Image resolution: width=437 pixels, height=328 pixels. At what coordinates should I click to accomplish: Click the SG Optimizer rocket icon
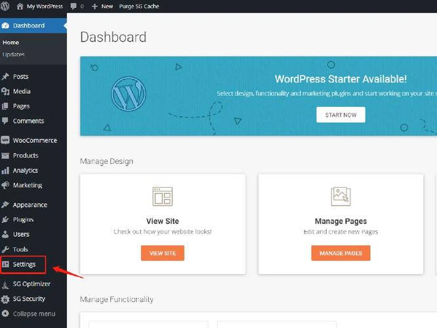[x=5, y=284]
